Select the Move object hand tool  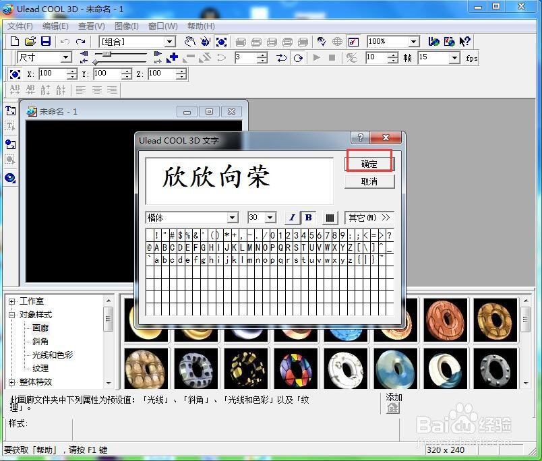coord(189,42)
